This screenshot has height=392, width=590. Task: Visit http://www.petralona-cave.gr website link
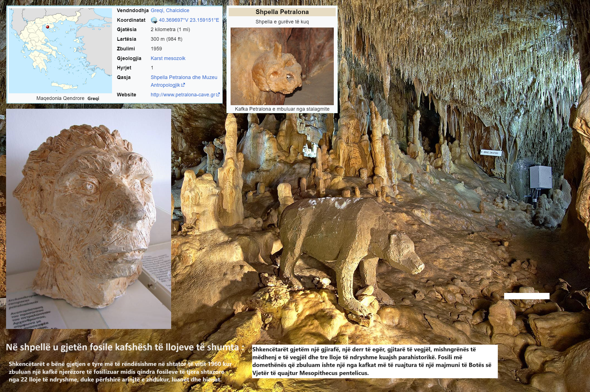pyautogui.click(x=183, y=95)
